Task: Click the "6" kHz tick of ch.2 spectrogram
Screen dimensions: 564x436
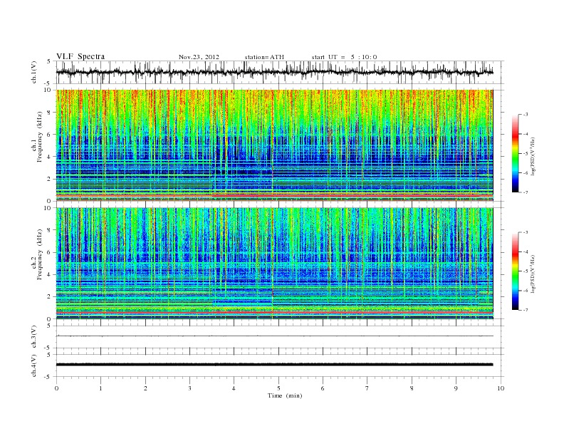Action: [49, 252]
